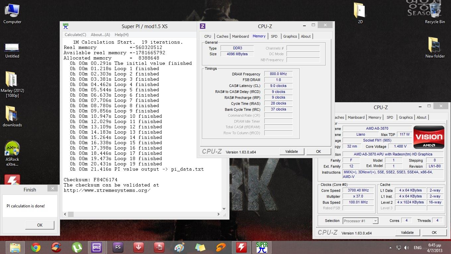Select the 2D folder on desktop

point(360,14)
